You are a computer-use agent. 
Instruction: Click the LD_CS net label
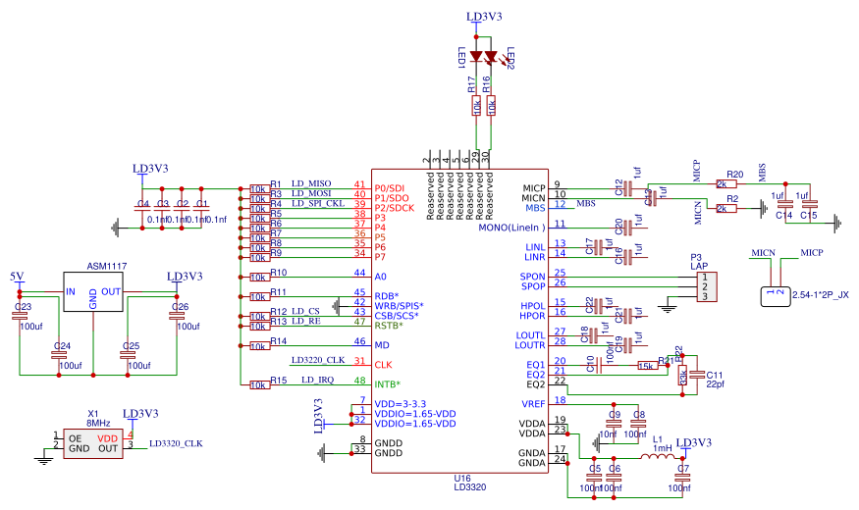(305, 311)
